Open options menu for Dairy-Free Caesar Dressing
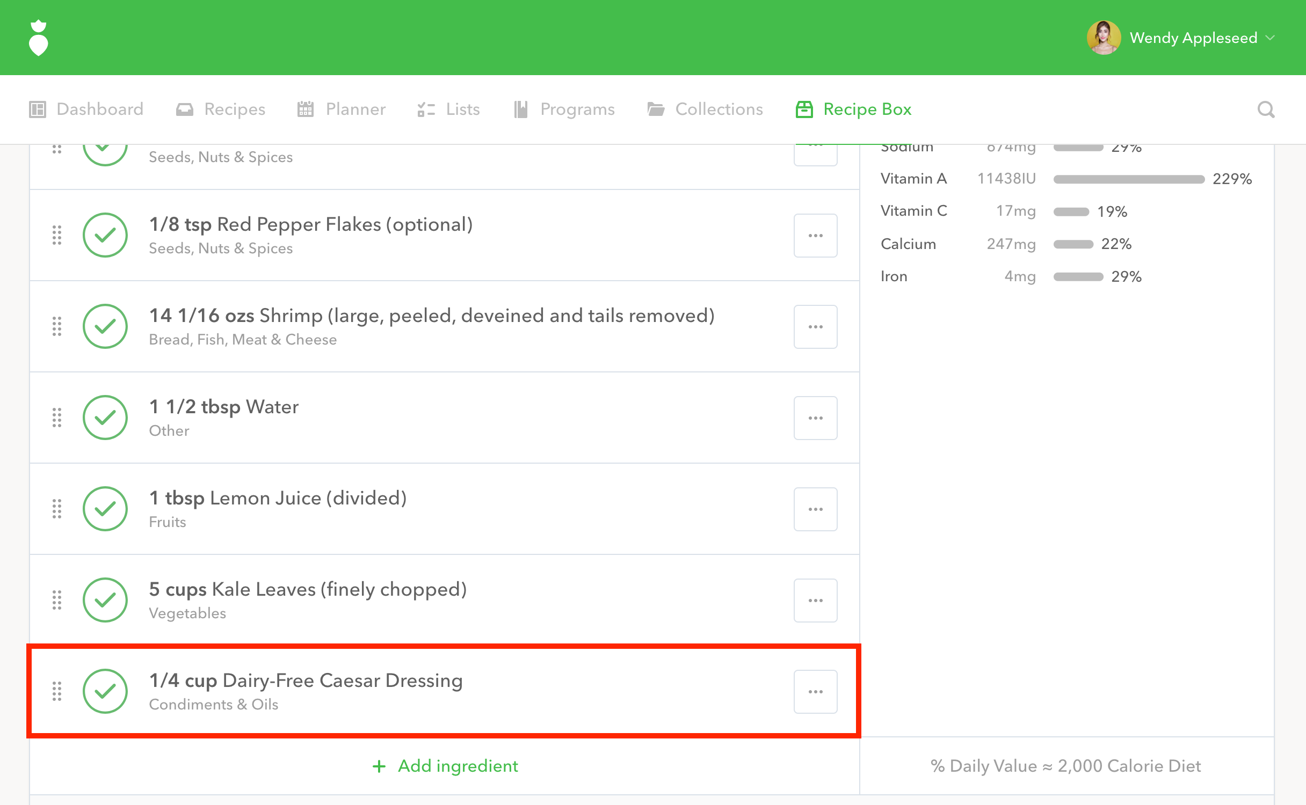1306x805 pixels. click(x=815, y=692)
